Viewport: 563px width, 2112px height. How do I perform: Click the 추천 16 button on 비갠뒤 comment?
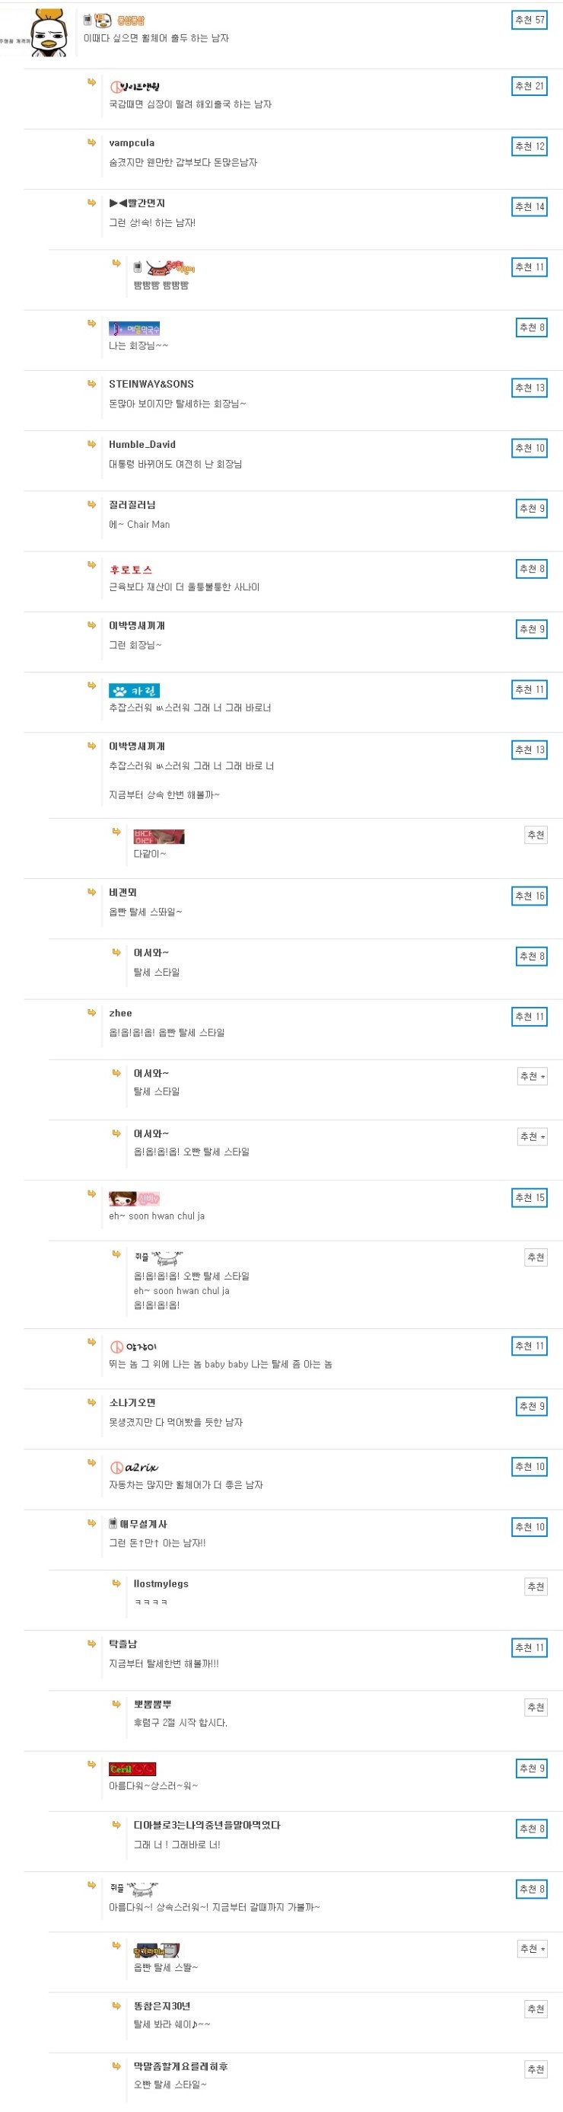point(529,896)
